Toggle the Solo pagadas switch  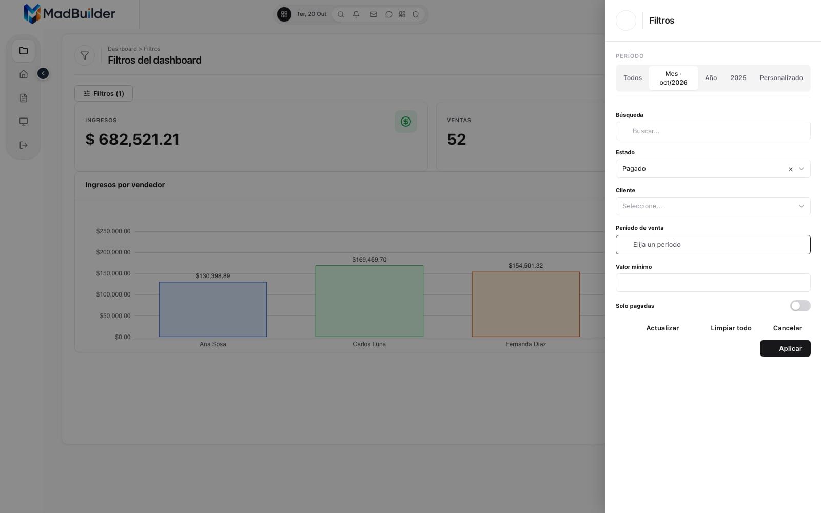[800, 306]
